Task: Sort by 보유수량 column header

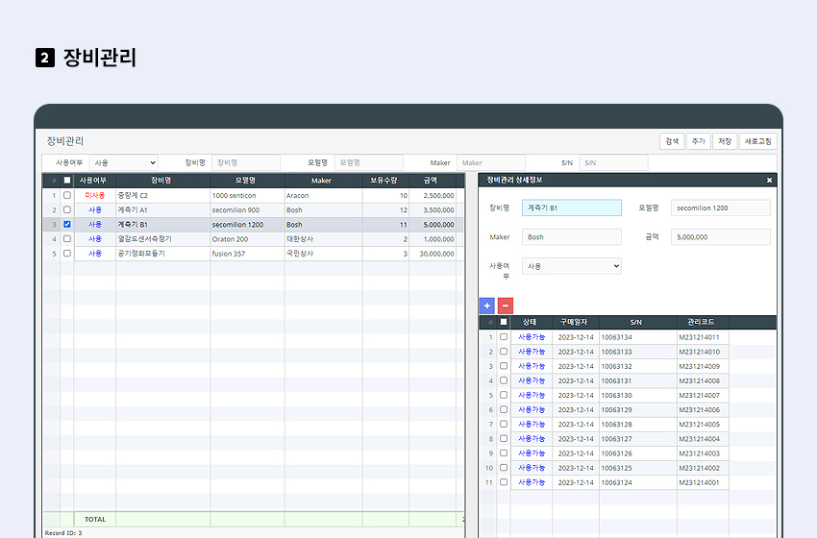Action: pos(385,181)
